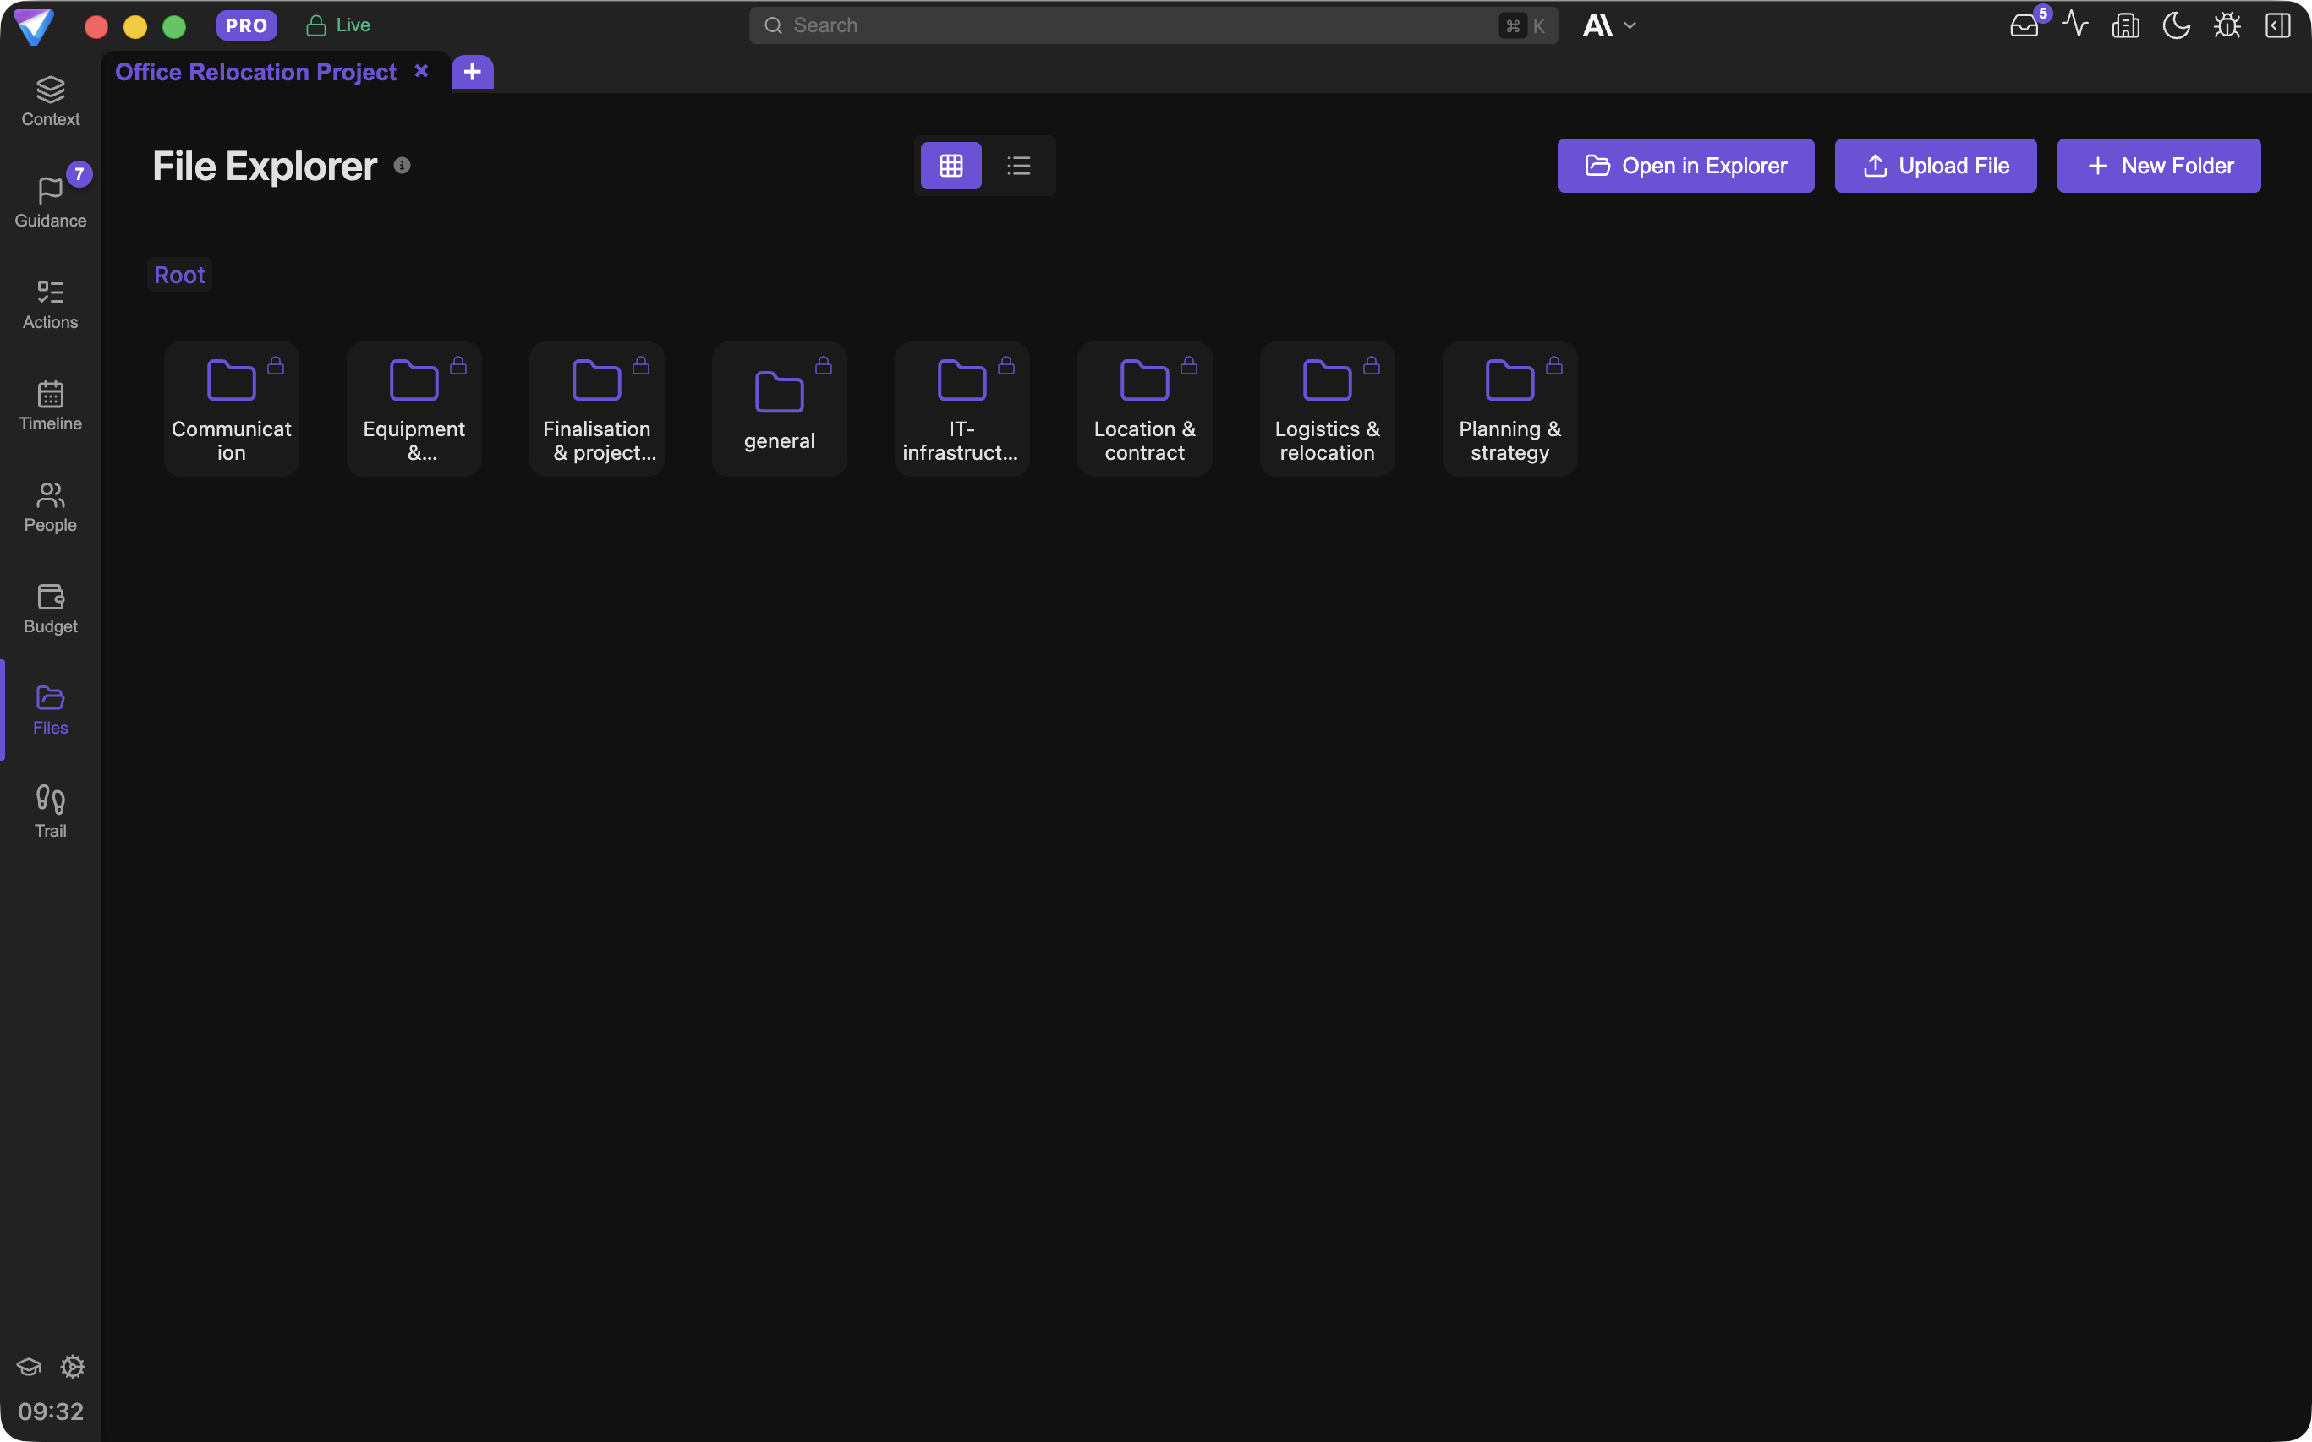2312x1442 pixels.
Task: Toggle dark mode with the moon icon
Action: [2177, 25]
